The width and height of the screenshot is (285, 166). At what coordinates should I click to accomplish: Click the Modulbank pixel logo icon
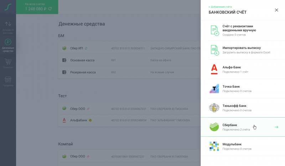[x=214, y=146]
